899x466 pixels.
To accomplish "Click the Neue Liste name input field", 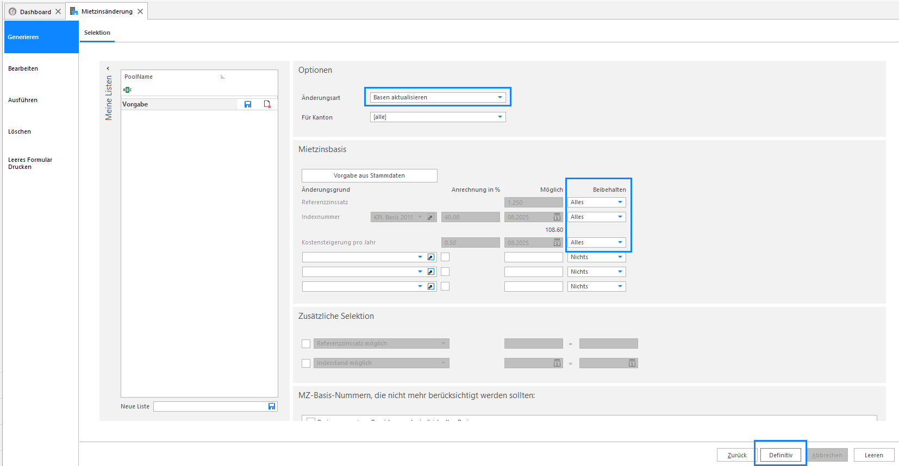I will point(210,406).
